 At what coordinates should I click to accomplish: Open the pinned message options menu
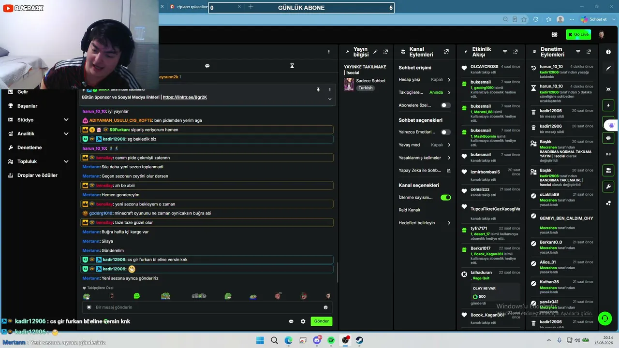[x=330, y=89]
